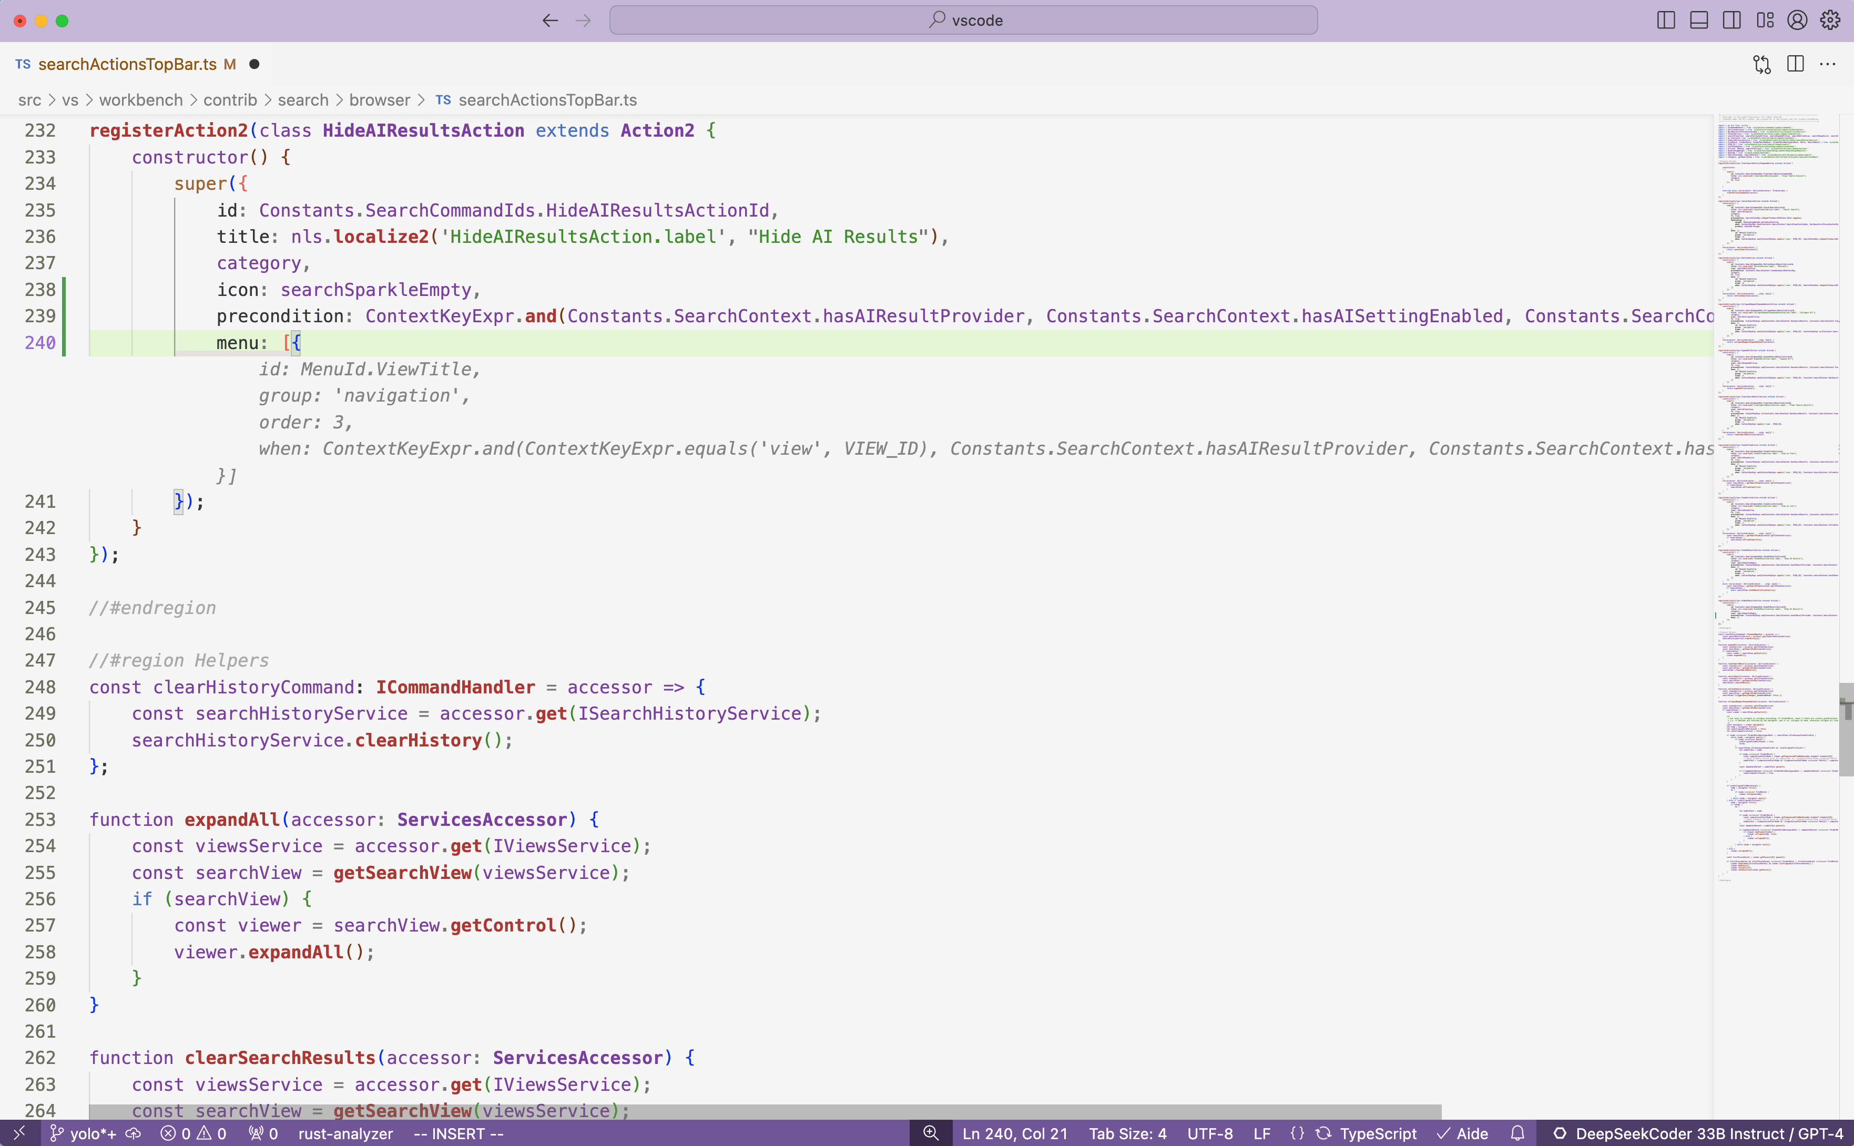Open forwarded ports indicator showing 0
This screenshot has width=1854, height=1146.
tap(264, 1133)
